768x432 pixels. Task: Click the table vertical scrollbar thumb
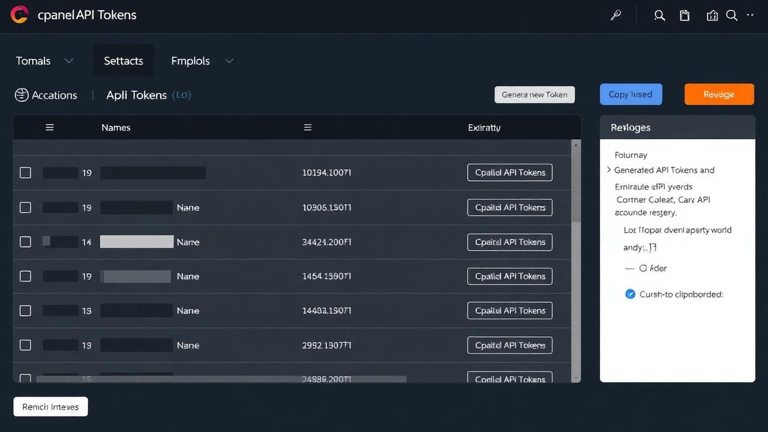576,186
